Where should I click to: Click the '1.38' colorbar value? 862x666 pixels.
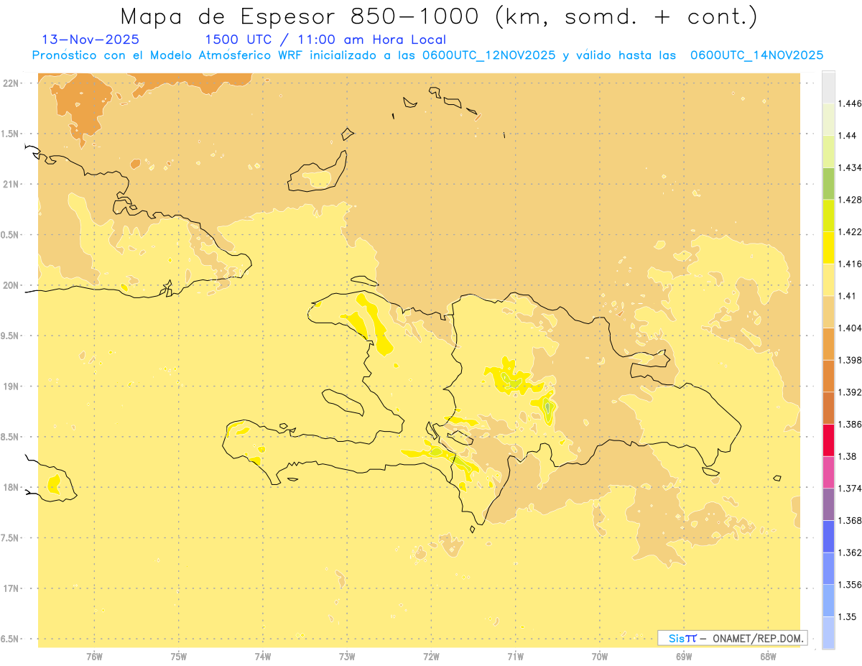[x=848, y=456]
